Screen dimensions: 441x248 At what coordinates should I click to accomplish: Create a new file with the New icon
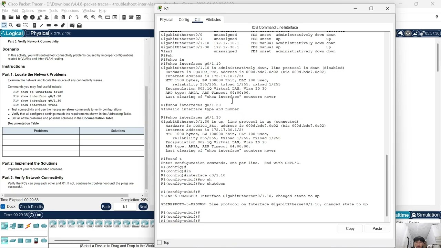pos(4,17)
